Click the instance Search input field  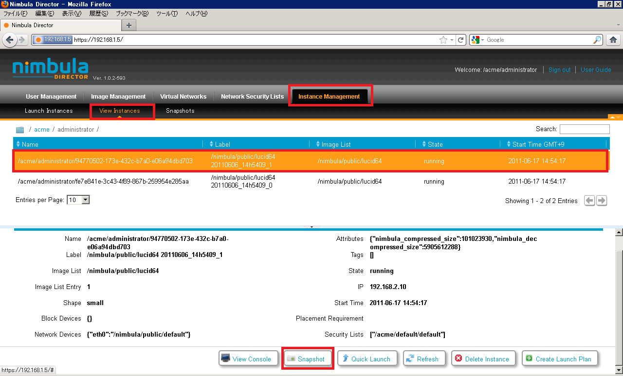tap(584, 129)
